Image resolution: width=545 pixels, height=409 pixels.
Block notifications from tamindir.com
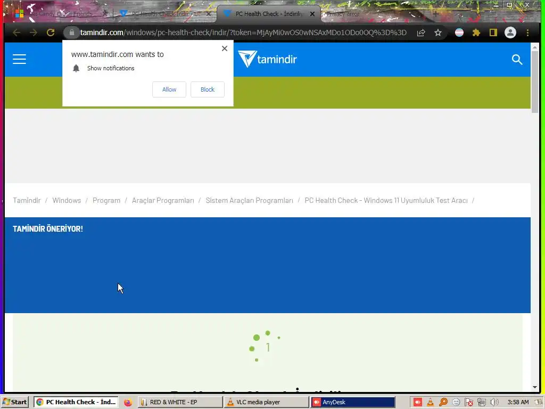coord(208,89)
